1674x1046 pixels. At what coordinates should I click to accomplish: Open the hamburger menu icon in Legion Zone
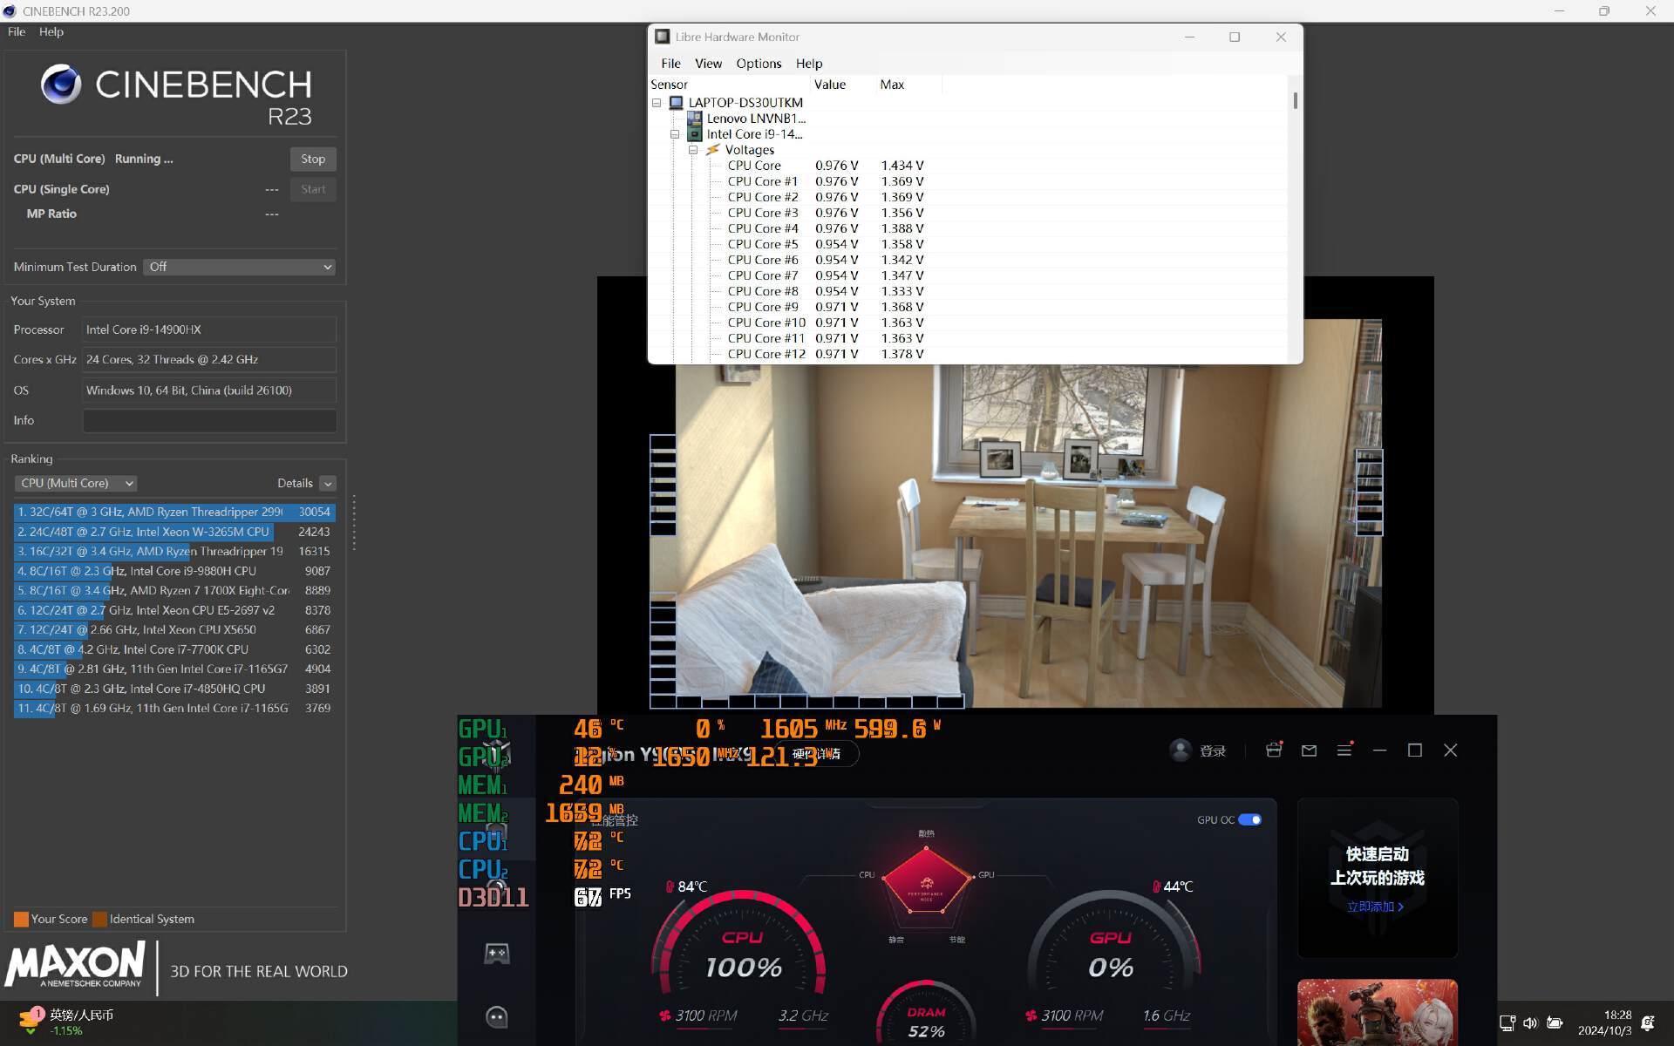1344,750
